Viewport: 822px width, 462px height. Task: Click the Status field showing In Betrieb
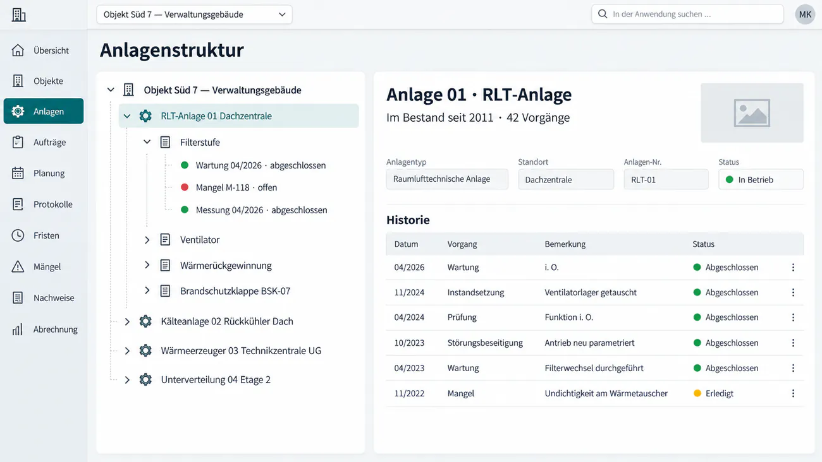click(761, 179)
